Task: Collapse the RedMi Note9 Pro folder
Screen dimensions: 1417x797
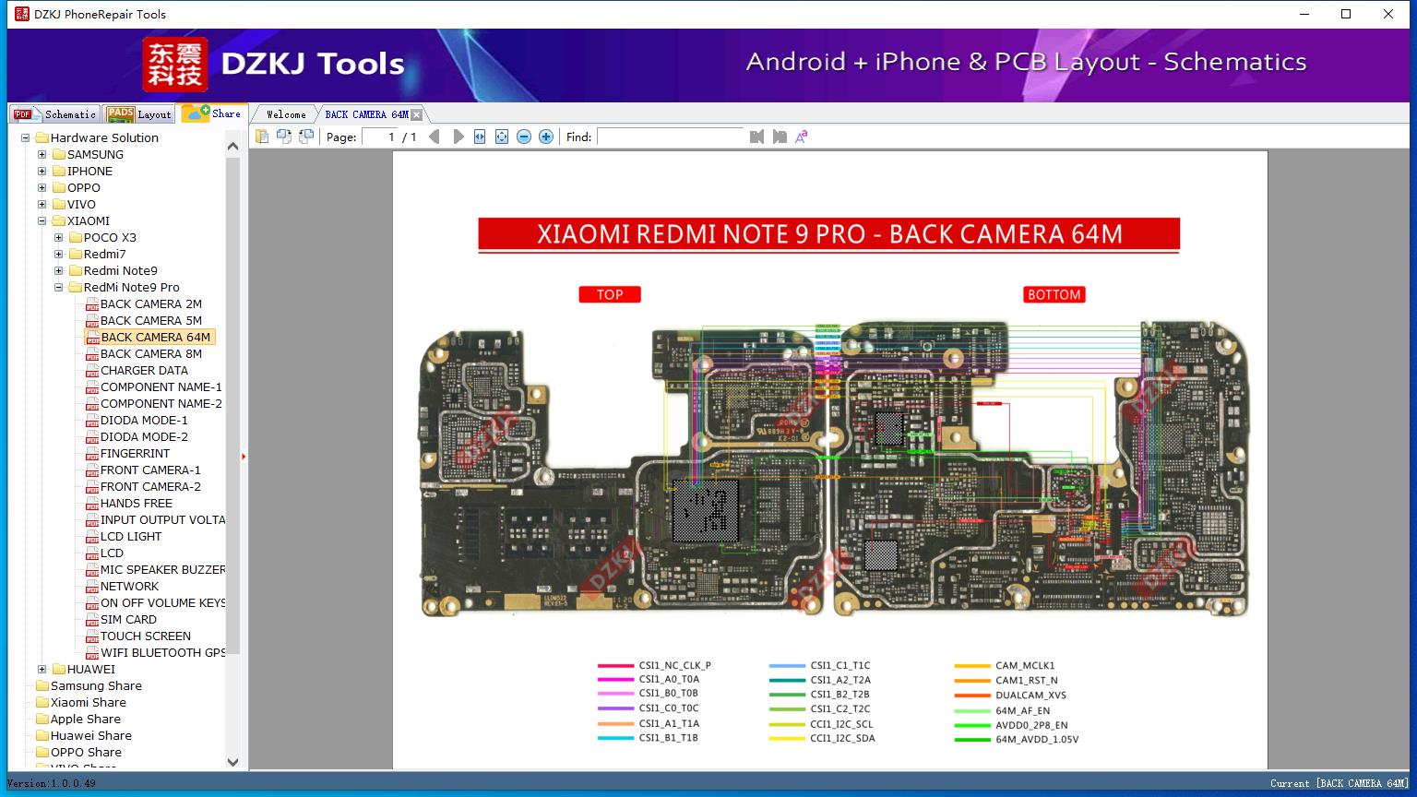Action: (59, 287)
